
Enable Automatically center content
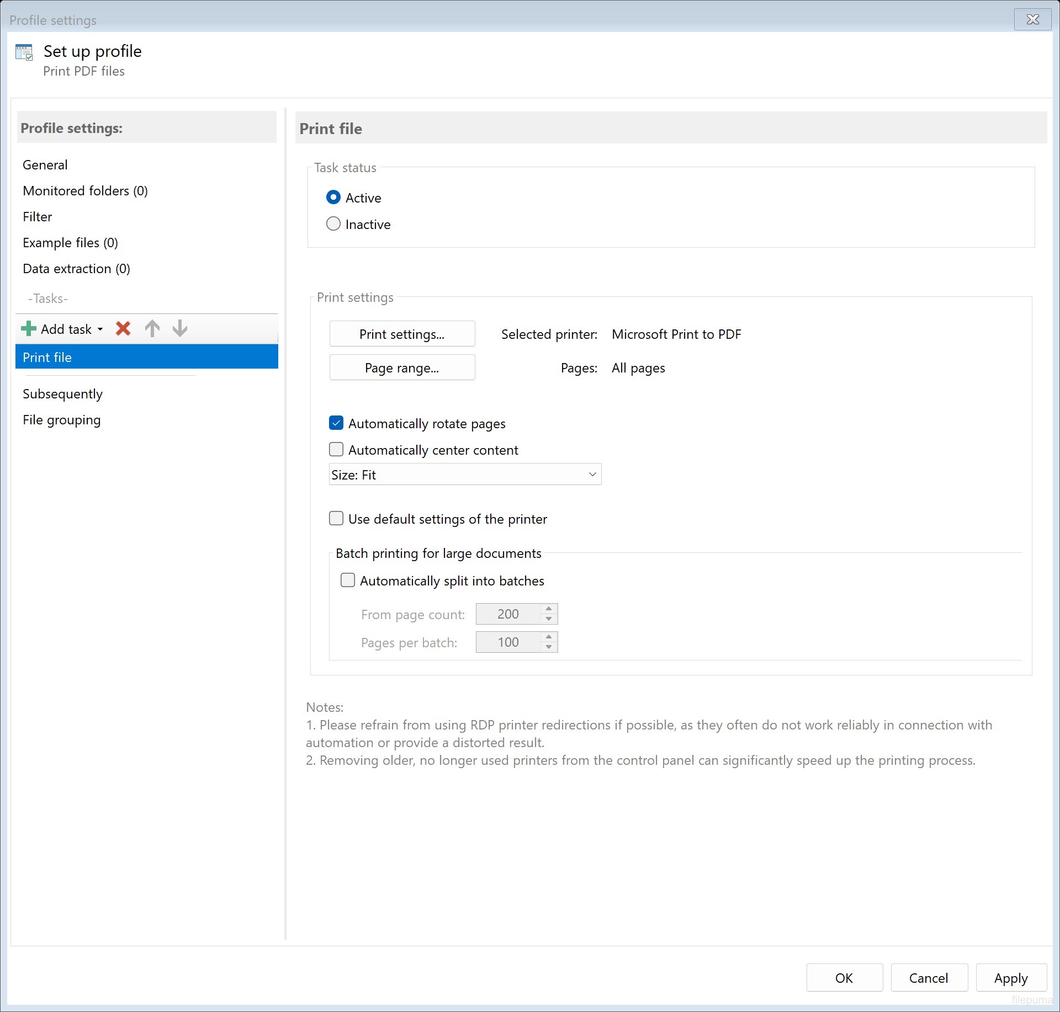coord(336,450)
